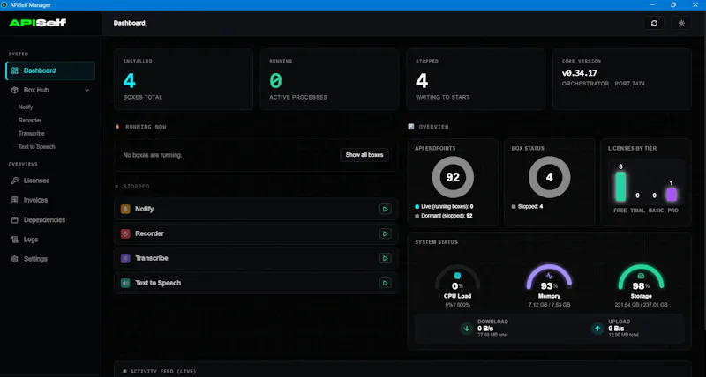Image resolution: width=706 pixels, height=377 pixels.
Task: Click the APISelf logo
Action: click(x=38, y=23)
